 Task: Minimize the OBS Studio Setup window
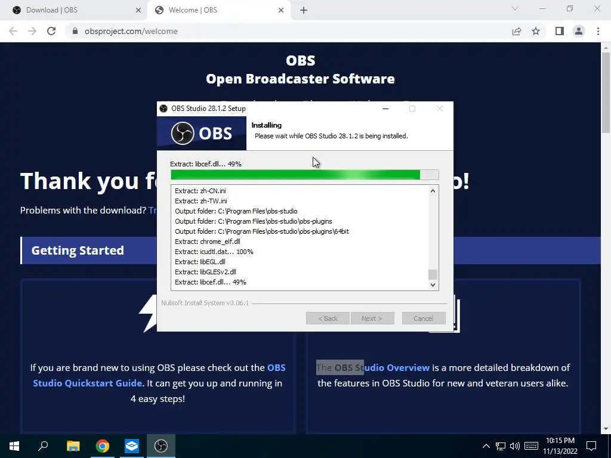coord(385,109)
